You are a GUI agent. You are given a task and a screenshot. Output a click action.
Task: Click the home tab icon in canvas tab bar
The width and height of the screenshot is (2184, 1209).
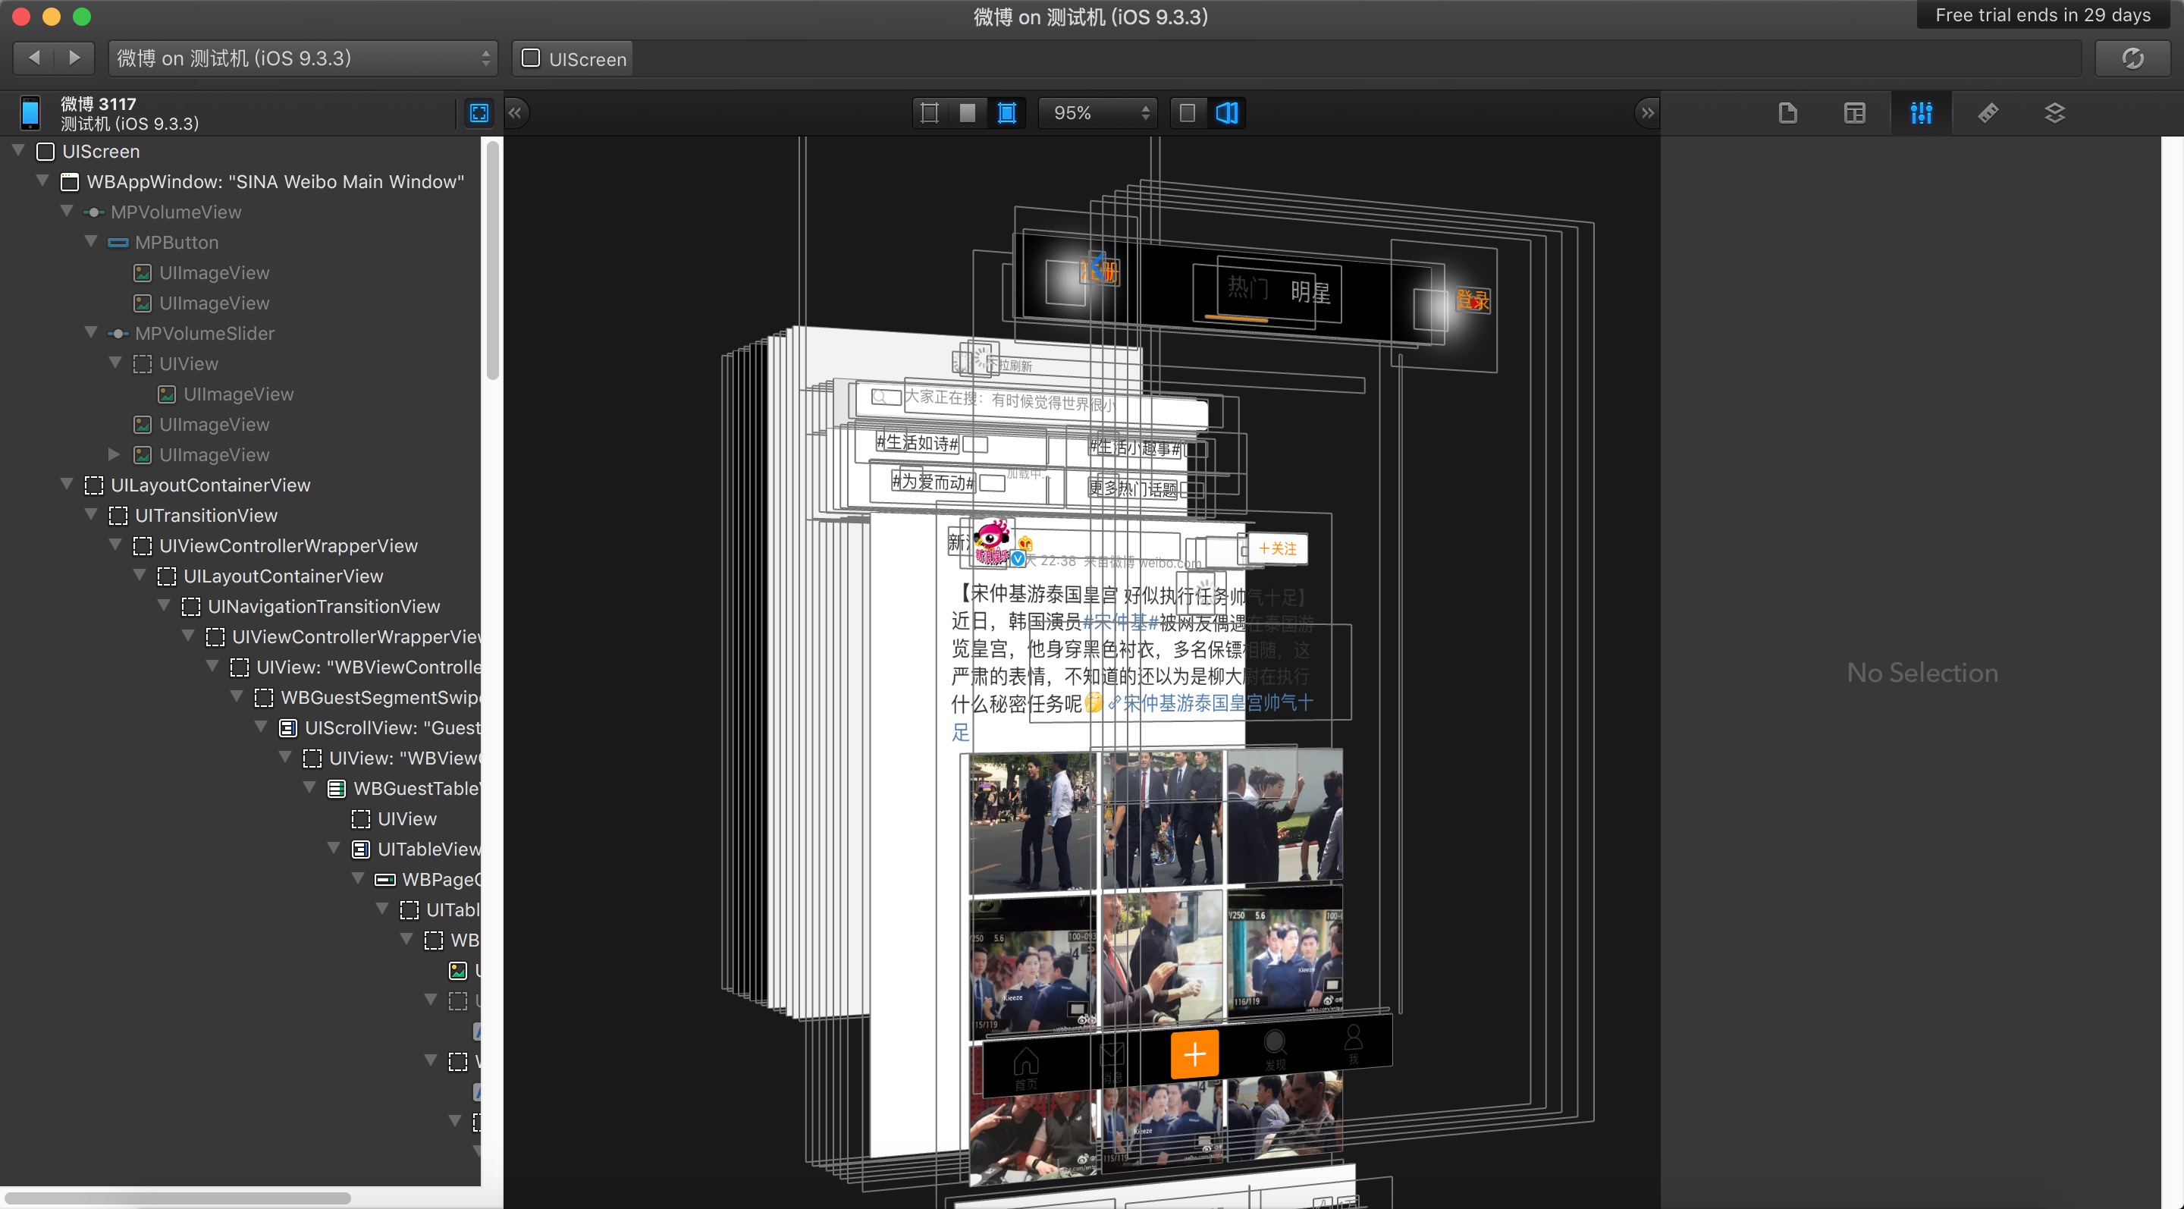(x=1026, y=1066)
